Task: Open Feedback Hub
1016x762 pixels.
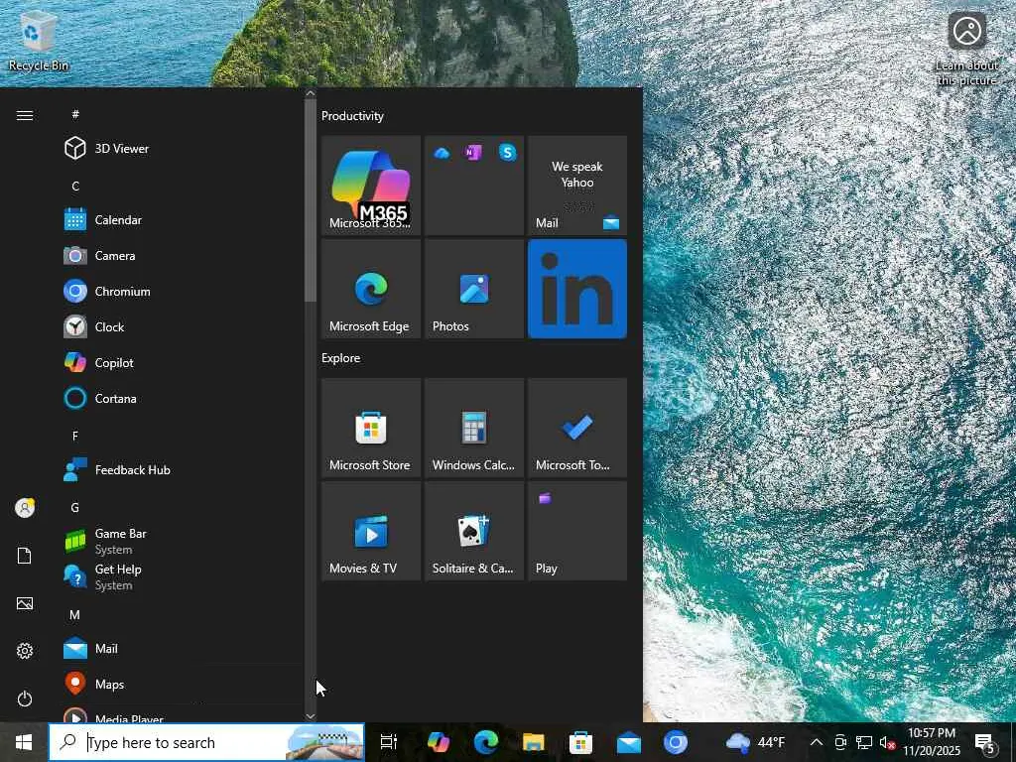Action: tap(181, 469)
